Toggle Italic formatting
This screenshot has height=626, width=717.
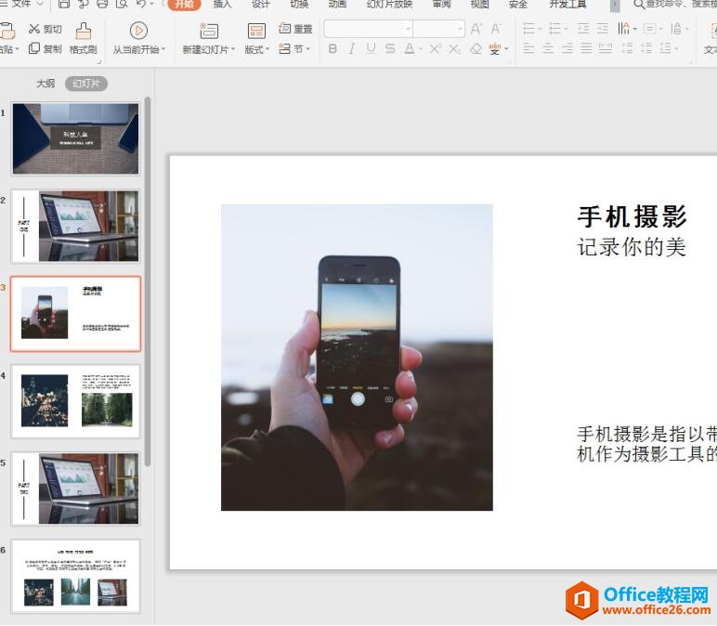tap(352, 48)
